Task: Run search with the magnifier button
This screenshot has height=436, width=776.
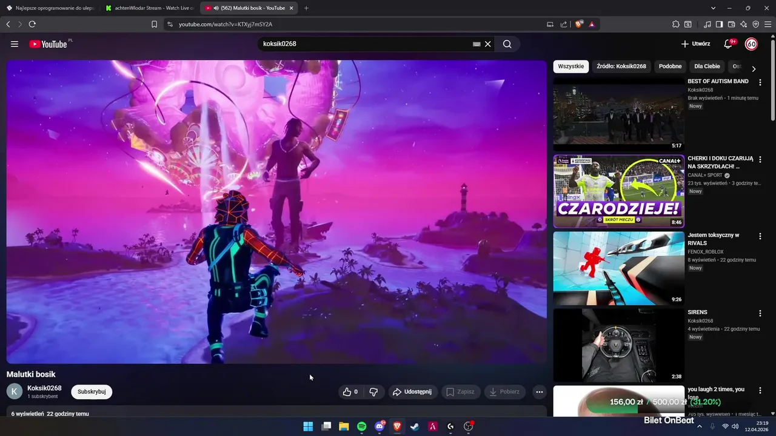Action: (x=507, y=44)
